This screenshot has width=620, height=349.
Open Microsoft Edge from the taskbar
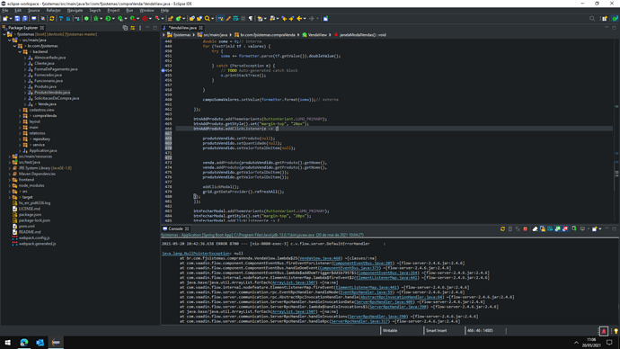tap(23, 343)
